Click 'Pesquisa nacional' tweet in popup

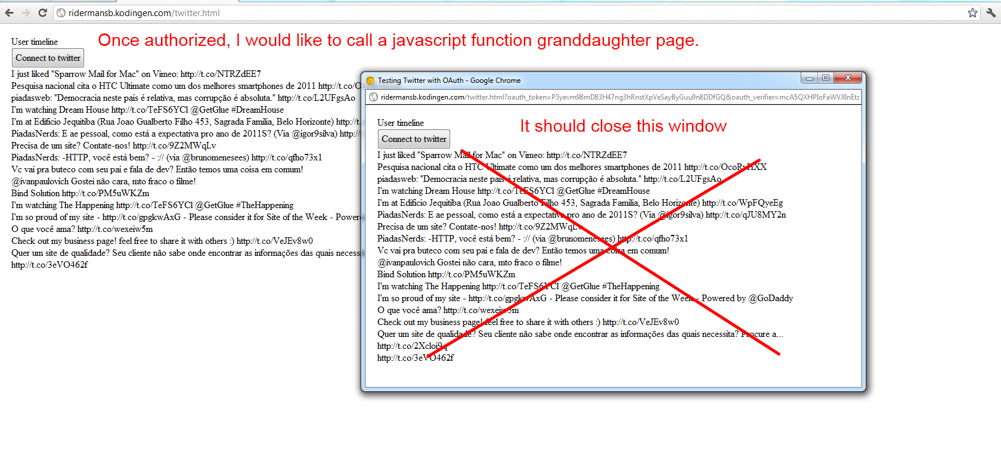tap(572, 167)
